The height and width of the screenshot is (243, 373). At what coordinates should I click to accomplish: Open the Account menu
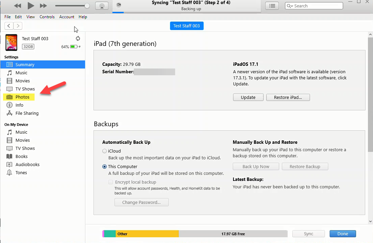point(67,17)
